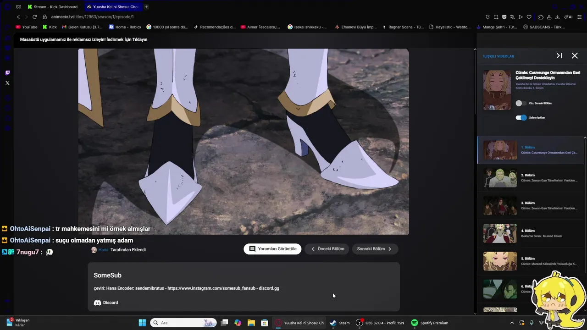The width and height of the screenshot is (587, 330).
Task: Click the browser back arrow
Action: (x=18, y=17)
